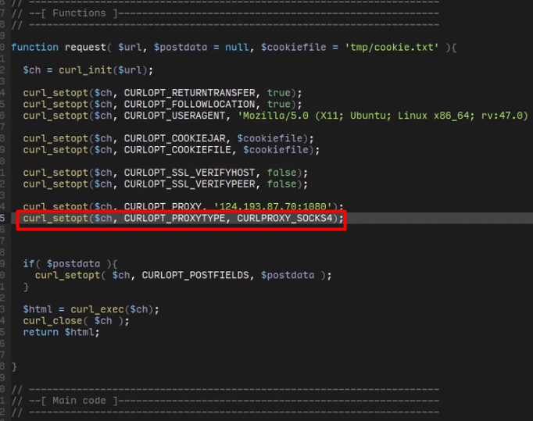The image size is (533, 421).
Task: Select the CURLOPT_RETURNTRANSFER constant
Action: coord(190,93)
